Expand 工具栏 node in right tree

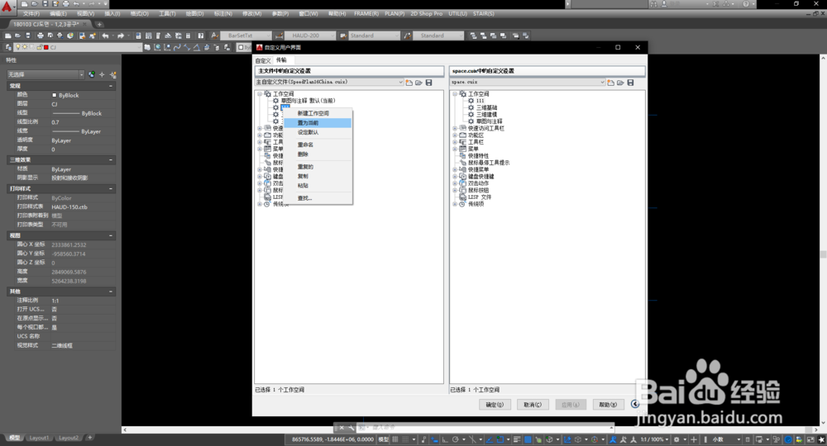455,141
